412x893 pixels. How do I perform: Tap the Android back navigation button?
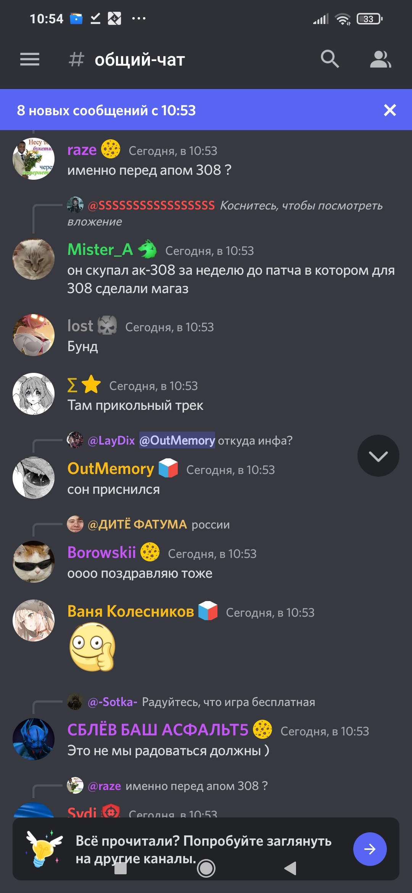290,869
